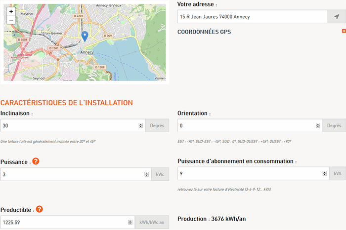346x230 pixels.
Task: Click into the Inclinaison value field
Action: click(x=69, y=126)
